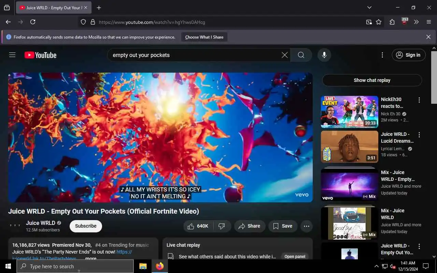The width and height of the screenshot is (437, 273).
Task: Open Windows Start menu
Action: click(8, 266)
